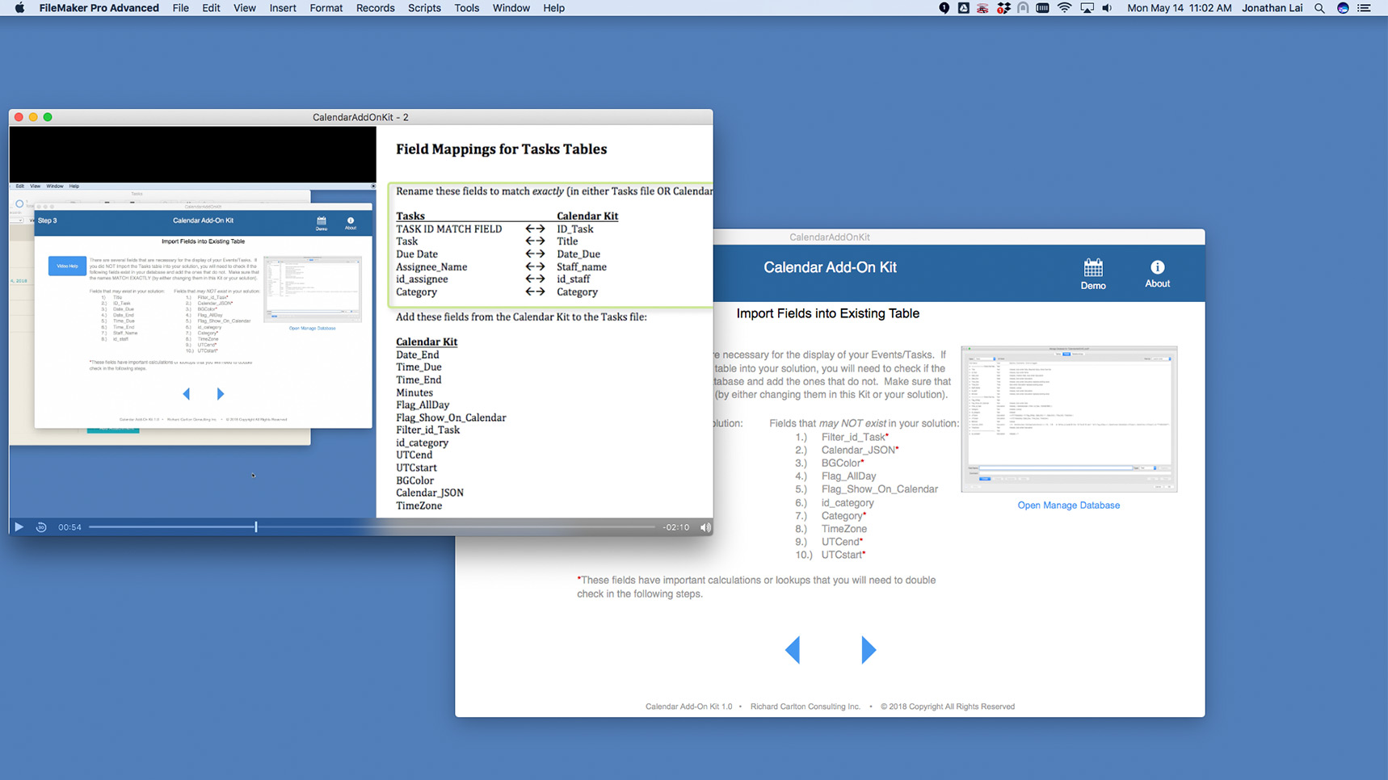Go to previous step with the large left arrow
1388x780 pixels.
793,650
